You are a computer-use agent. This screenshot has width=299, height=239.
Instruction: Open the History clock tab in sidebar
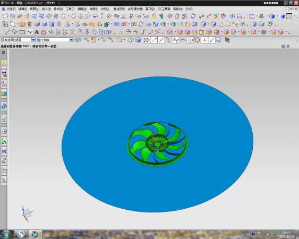pyautogui.click(x=4, y=131)
